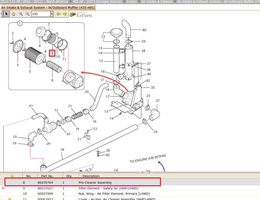
Task: Click callout 20 hose label
Action: (x=87, y=92)
